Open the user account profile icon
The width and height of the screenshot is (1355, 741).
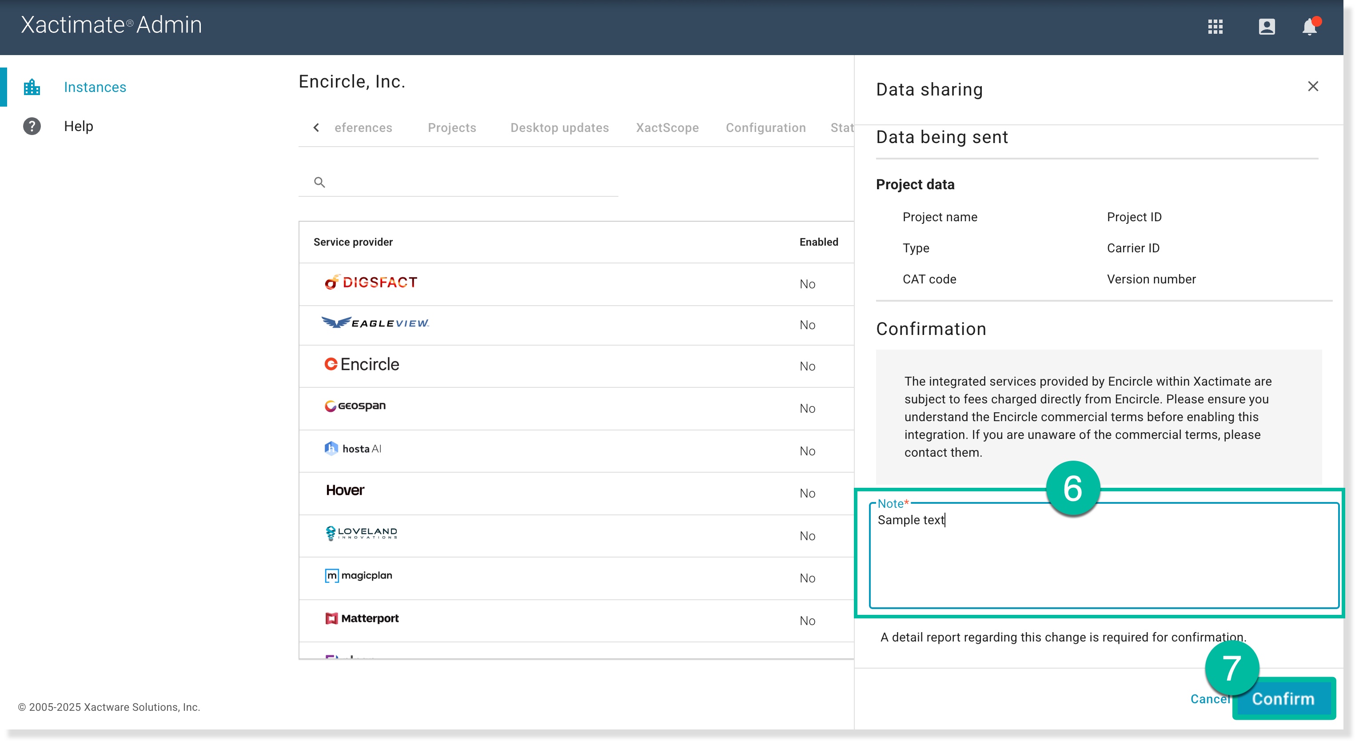1267,26
